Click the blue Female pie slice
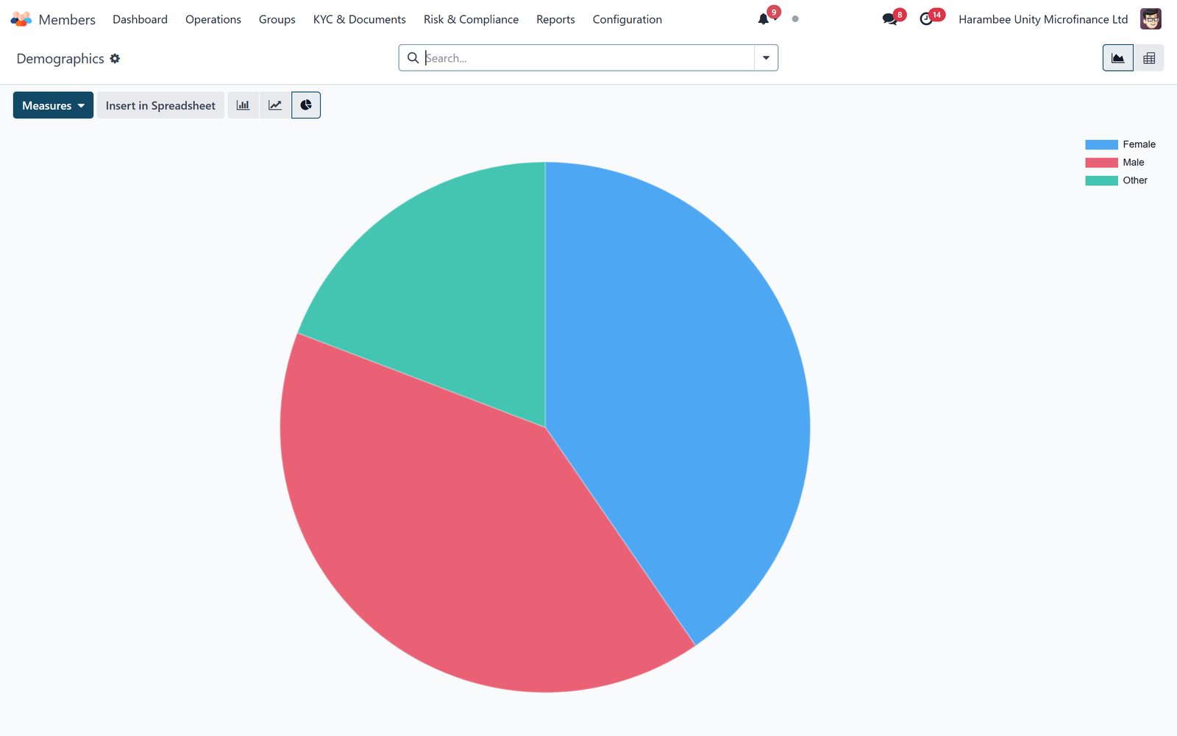The image size is (1177, 736). click(x=677, y=383)
